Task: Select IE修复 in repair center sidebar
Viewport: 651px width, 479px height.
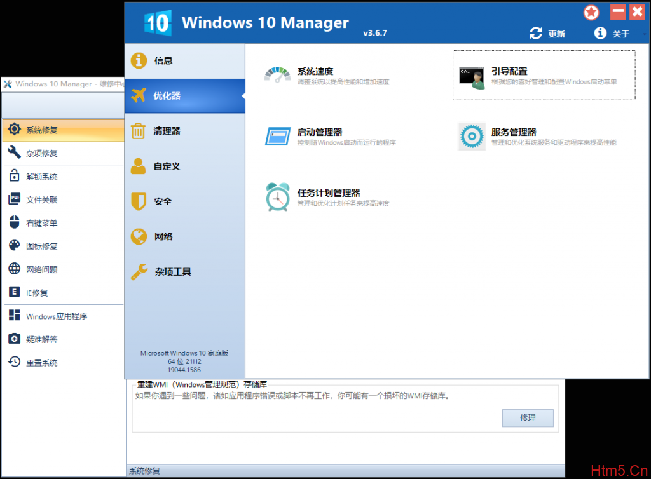Action: pos(63,293)
